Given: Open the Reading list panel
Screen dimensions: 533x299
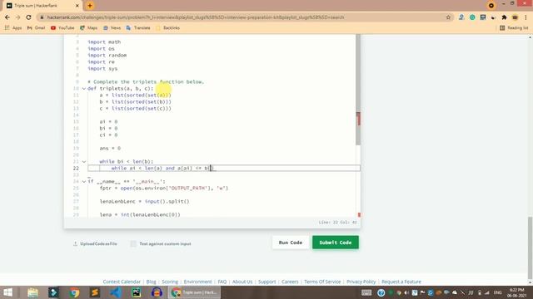Looking at the screenshot, I should (x=514, y=27).
